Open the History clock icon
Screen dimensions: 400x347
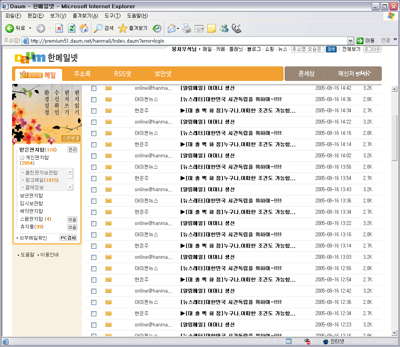pyautogui.click(x=157, y=28)
